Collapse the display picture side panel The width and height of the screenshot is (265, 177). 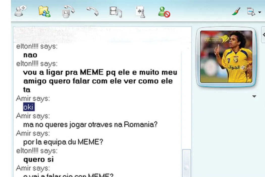(263, 35)
